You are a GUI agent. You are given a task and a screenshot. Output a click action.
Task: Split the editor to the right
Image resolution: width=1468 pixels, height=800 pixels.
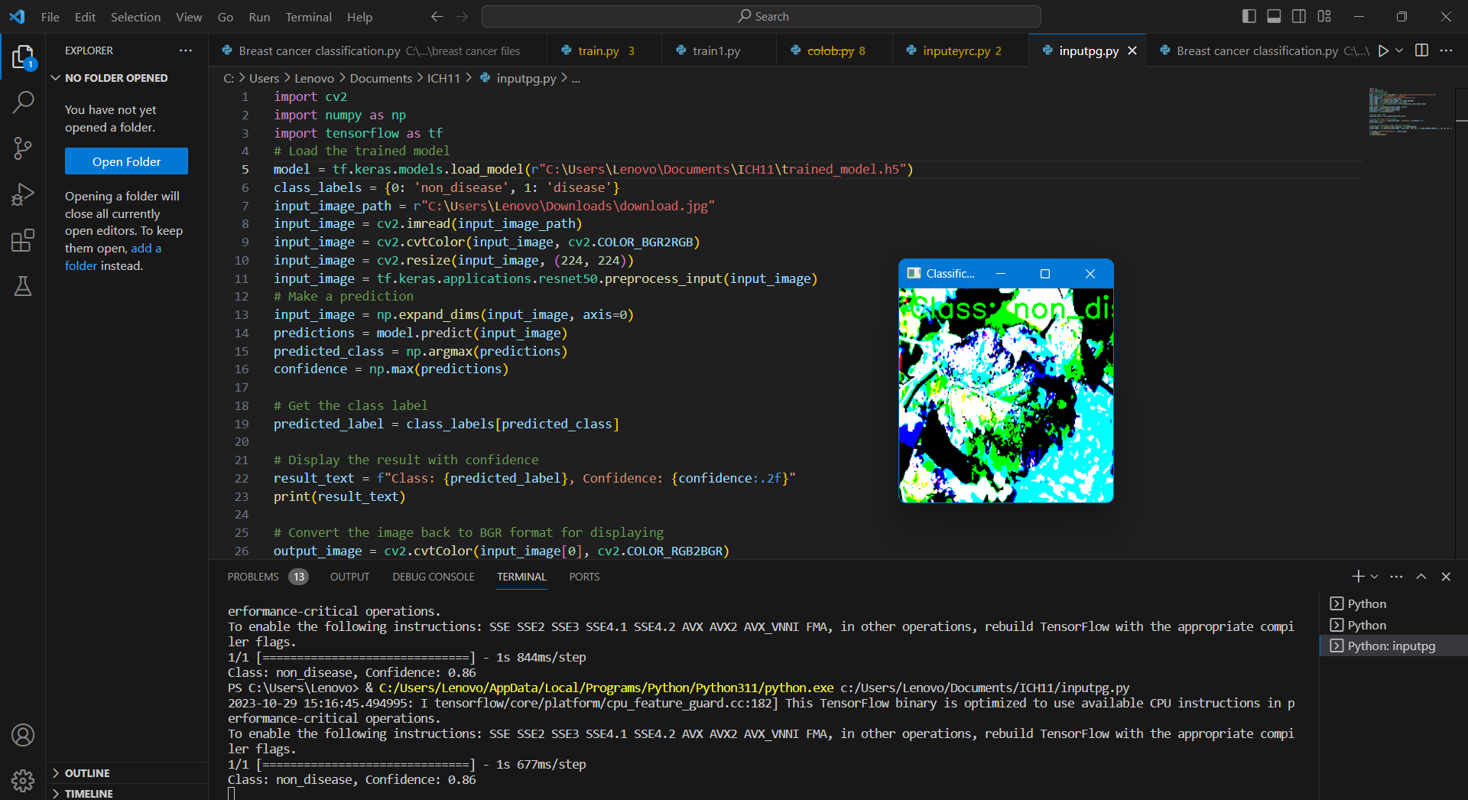coord(1421,50)
